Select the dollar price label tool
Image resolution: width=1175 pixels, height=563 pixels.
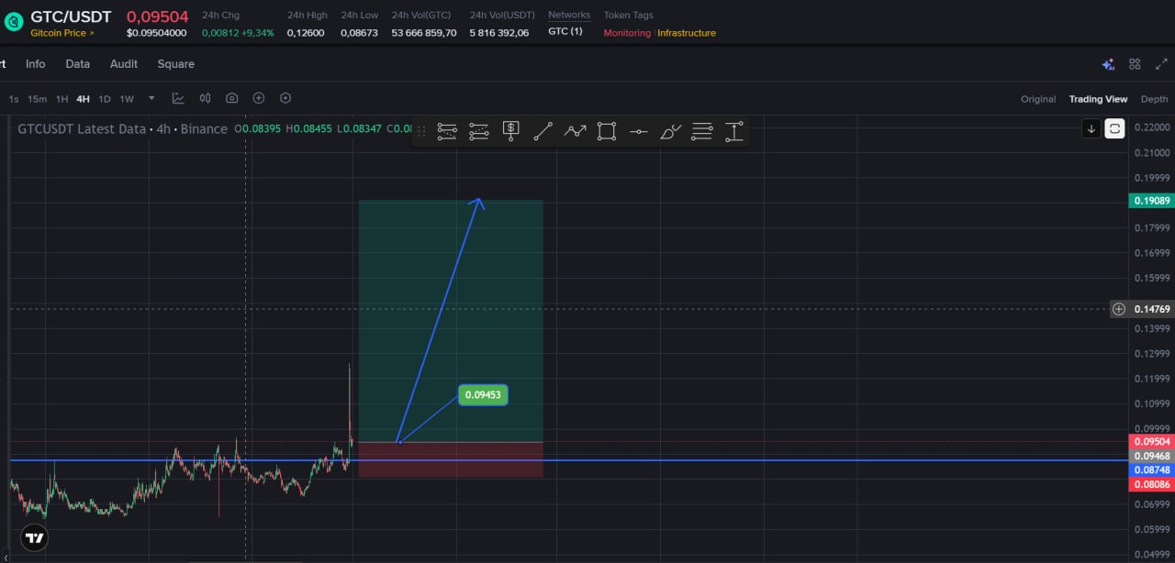(511, 131)
